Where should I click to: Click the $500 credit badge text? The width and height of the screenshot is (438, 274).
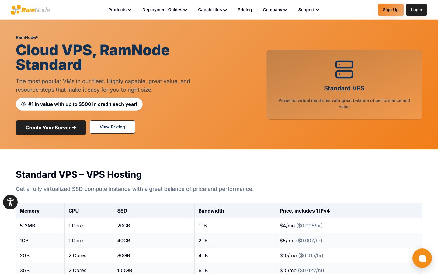[x=83, y=104]
